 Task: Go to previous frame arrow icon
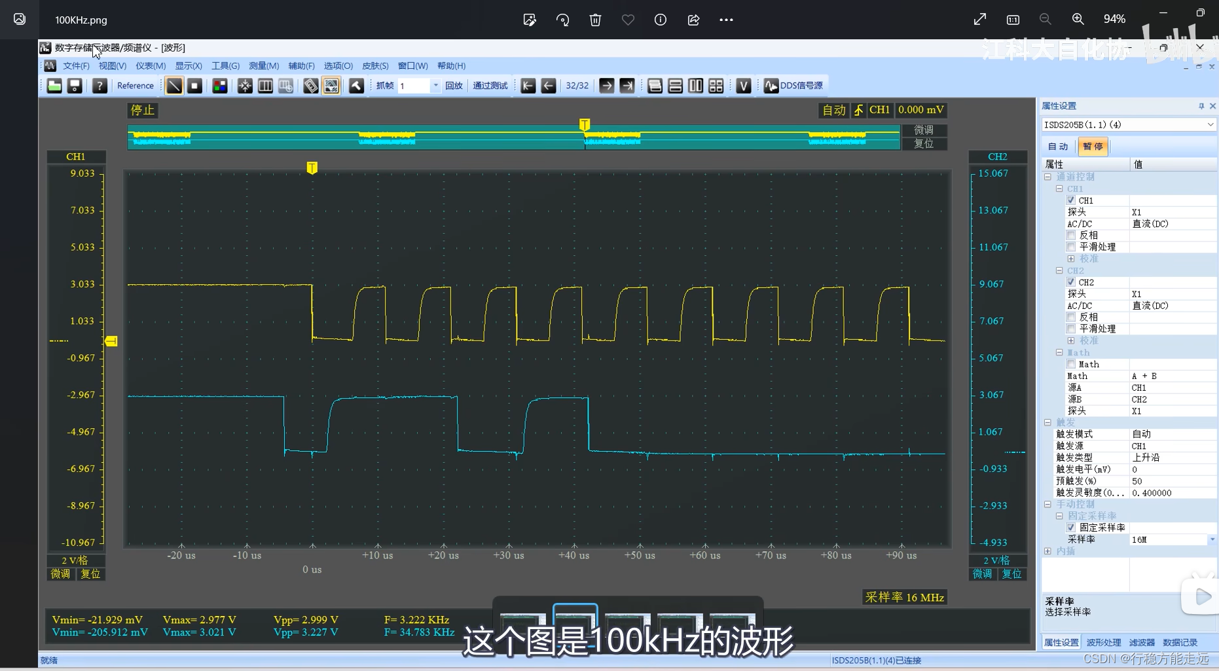tap(549, 86)
